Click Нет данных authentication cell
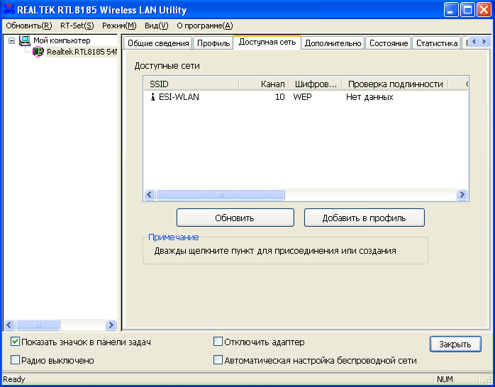 point(369,97)
